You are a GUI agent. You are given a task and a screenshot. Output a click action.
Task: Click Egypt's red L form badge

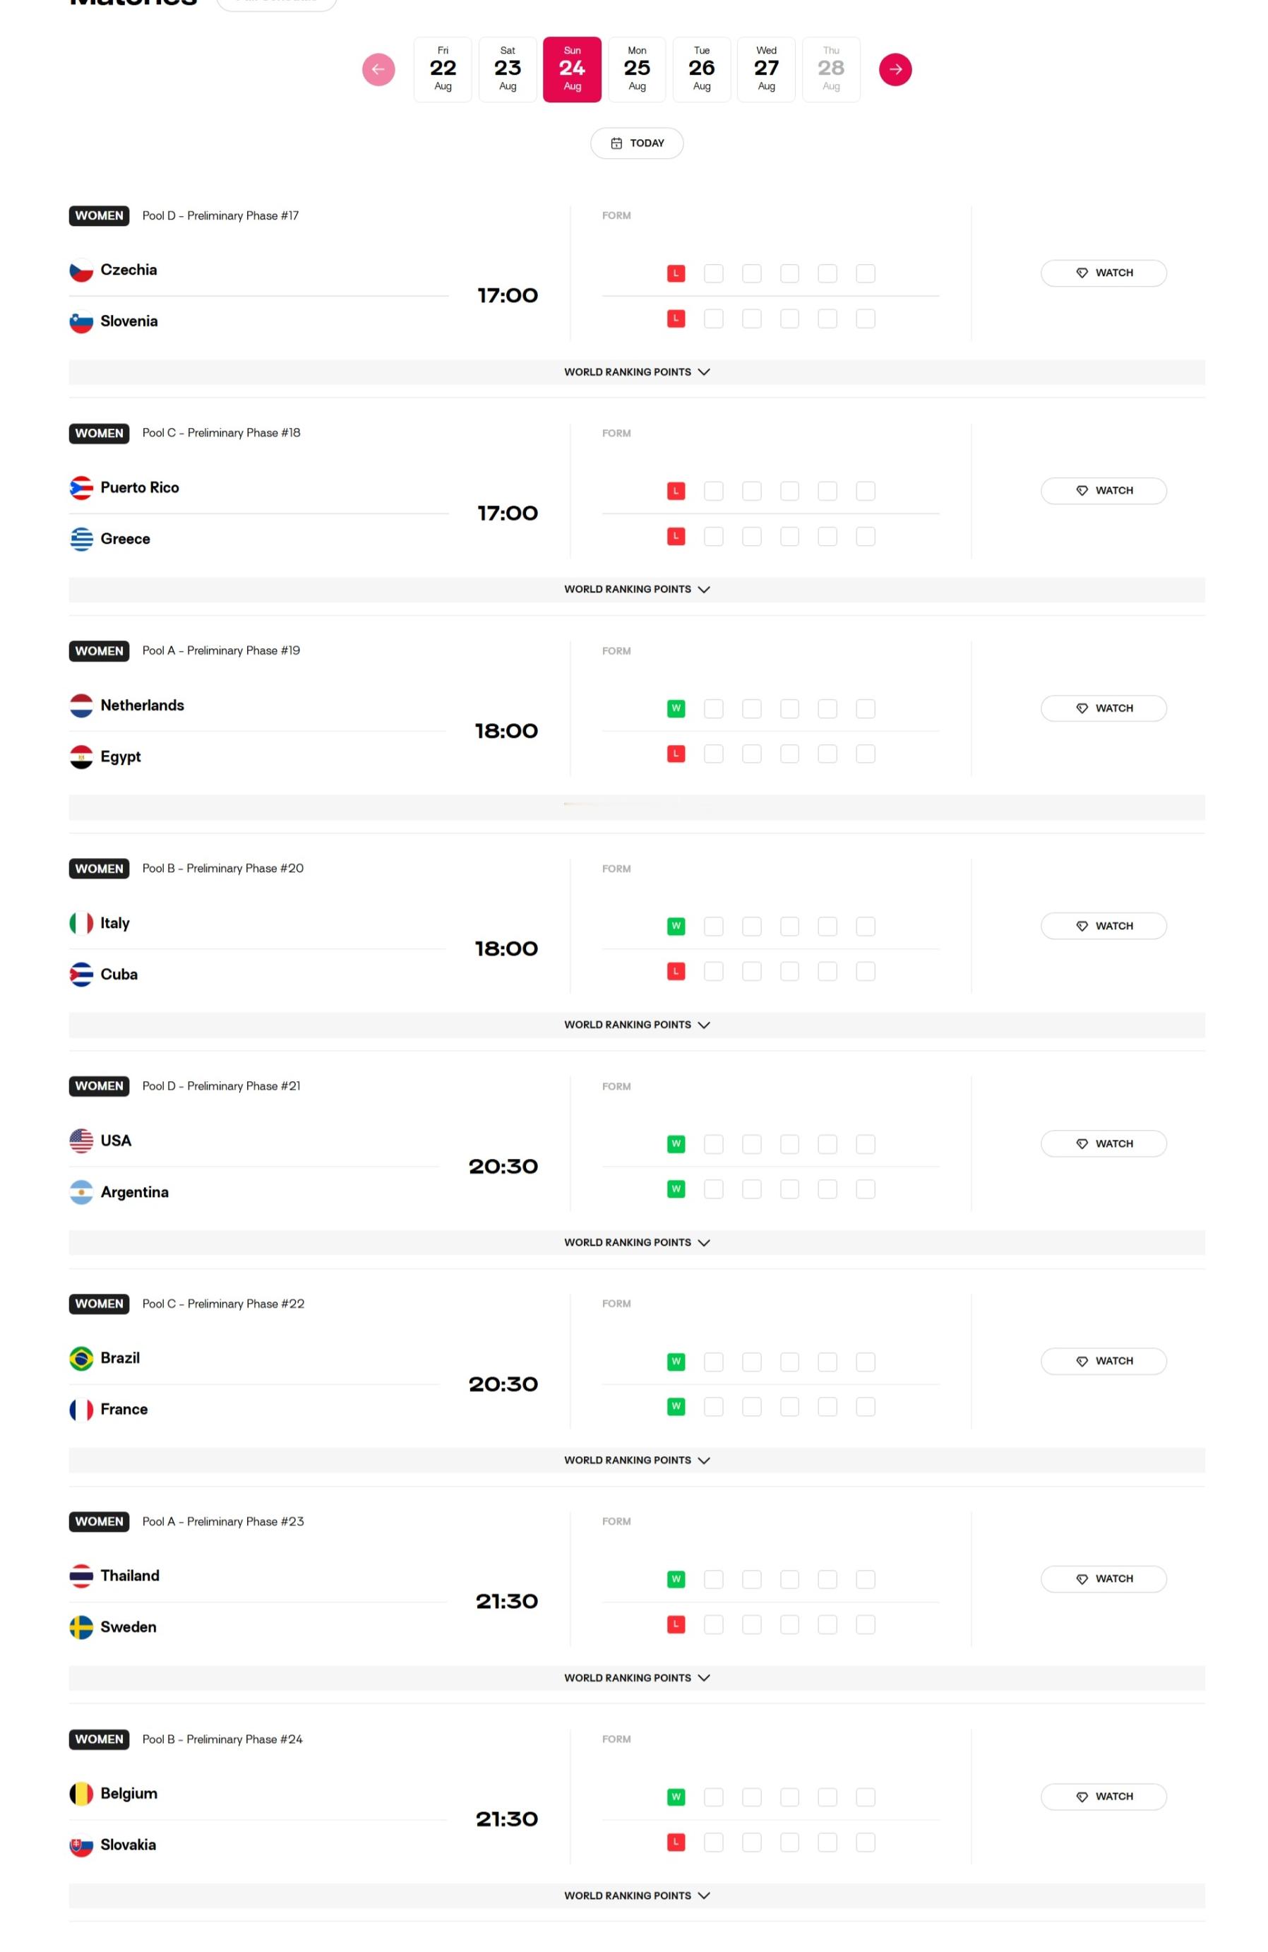(x=676, y=754)
